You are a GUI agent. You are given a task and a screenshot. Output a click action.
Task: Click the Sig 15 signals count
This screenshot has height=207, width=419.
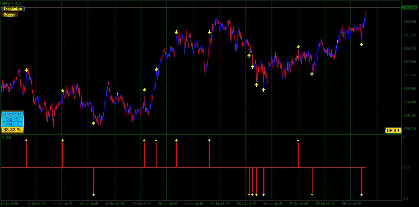click(12, 119)
